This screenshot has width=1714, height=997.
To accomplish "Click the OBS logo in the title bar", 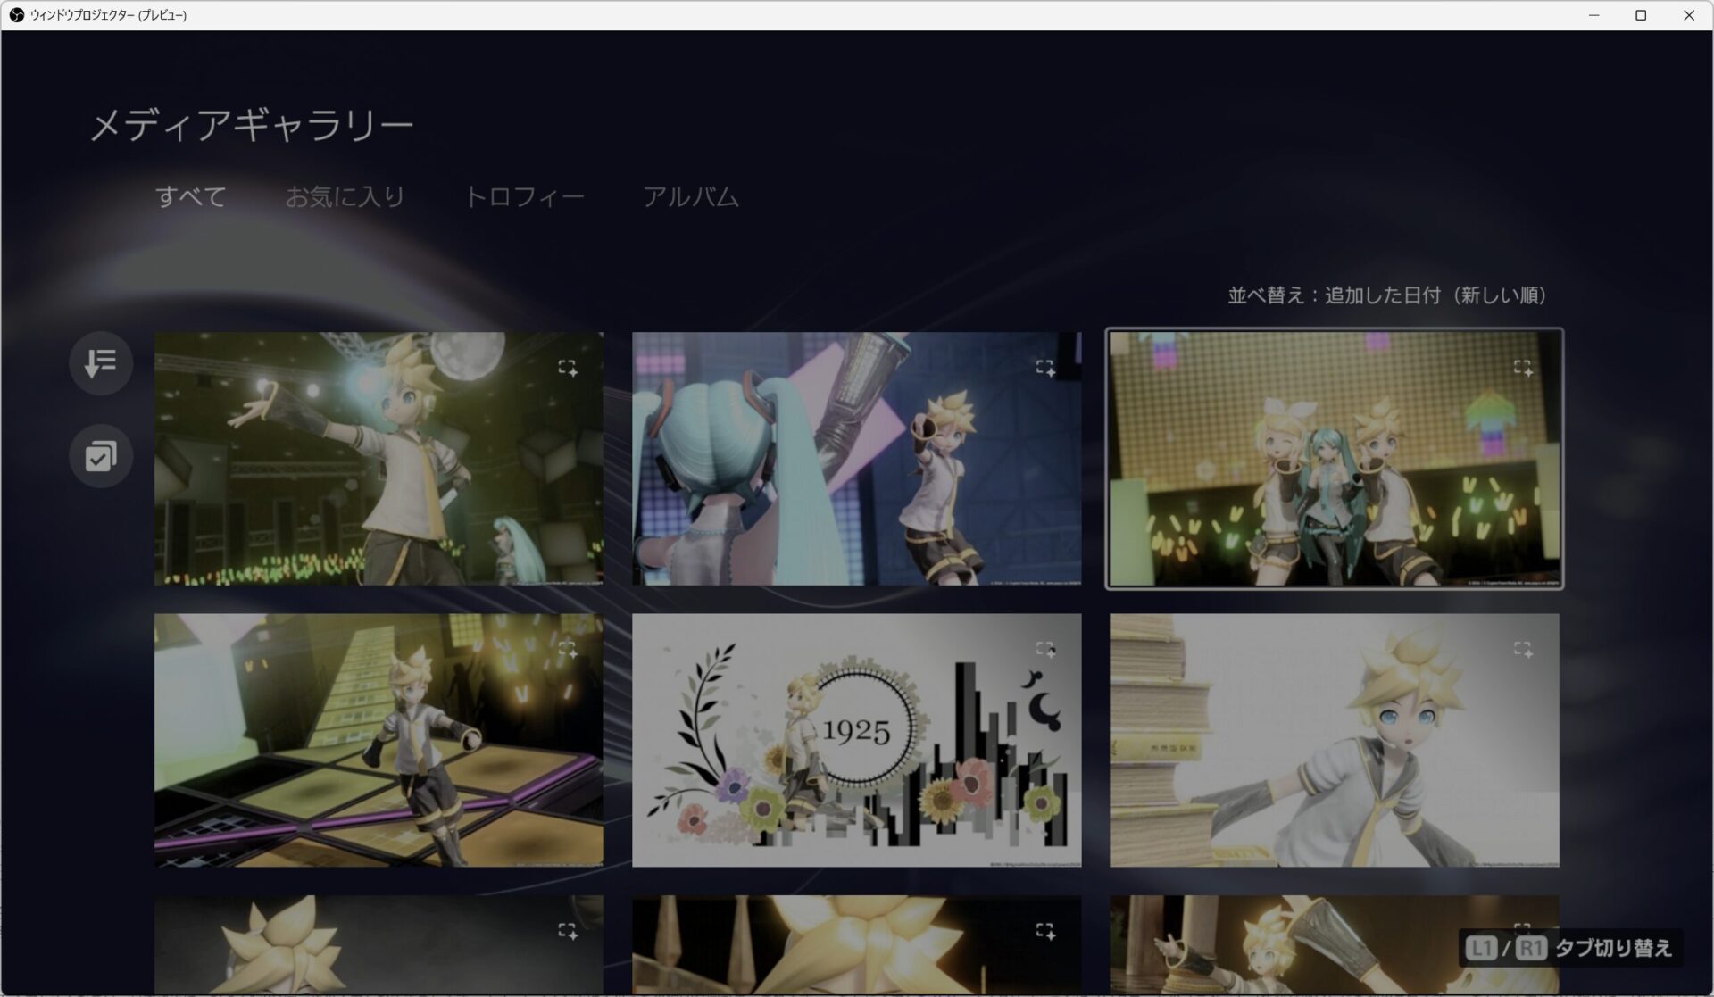I will (x=16, y=15).
